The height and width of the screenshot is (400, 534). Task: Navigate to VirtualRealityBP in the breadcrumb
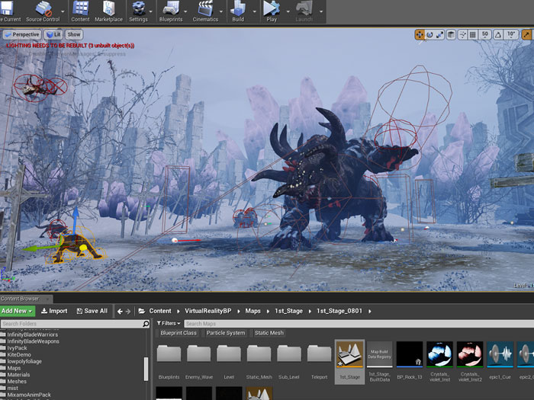click(x=208, y=311)
